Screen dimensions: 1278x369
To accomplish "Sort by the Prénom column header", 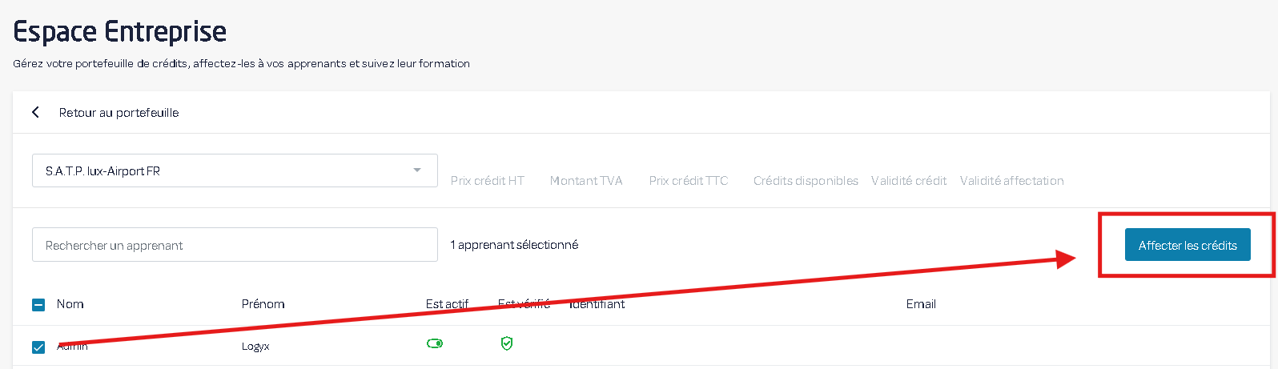I will coord(263,304).
